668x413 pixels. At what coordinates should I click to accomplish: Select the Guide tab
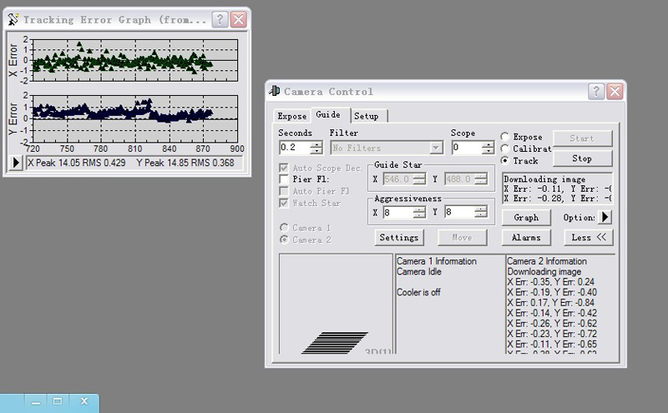pyautogui.click(x=328, y=115)
